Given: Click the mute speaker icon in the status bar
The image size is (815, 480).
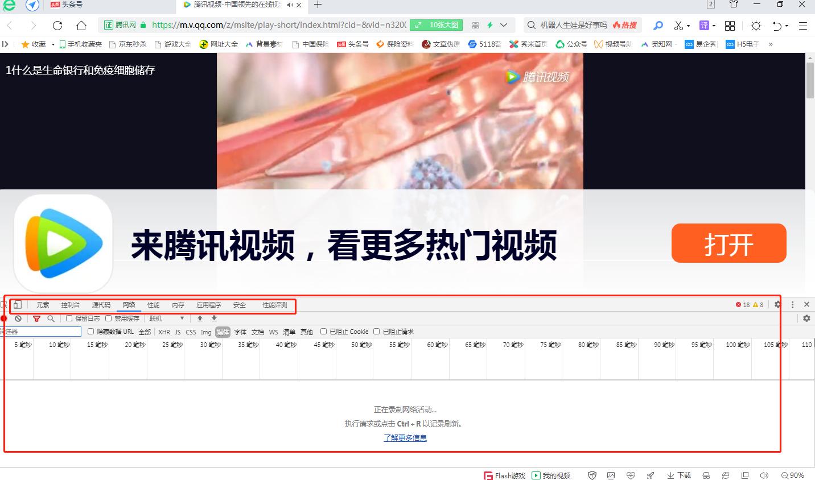Looking at the screenshot, I should click(x=765, y=475).
